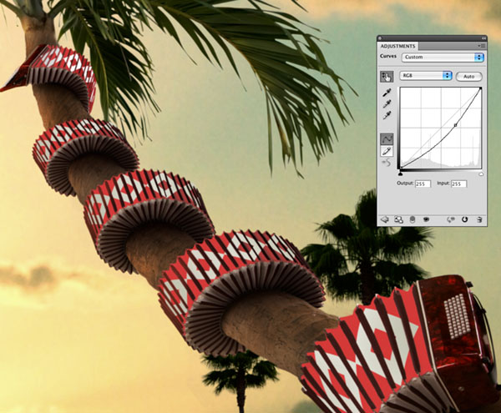Pick the black point eyedropper
The width and height of the screenshot is (501, 413).
[387, 93]
